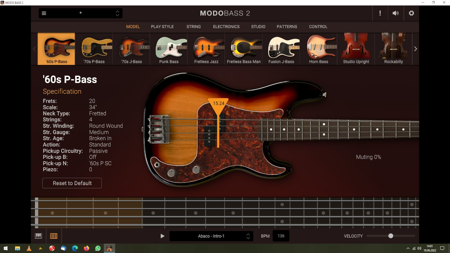Image resolution: width=450 pixels, height=253 pixels.
Task: Toggle the speaker audio icon
Action: tap(396, 13)
